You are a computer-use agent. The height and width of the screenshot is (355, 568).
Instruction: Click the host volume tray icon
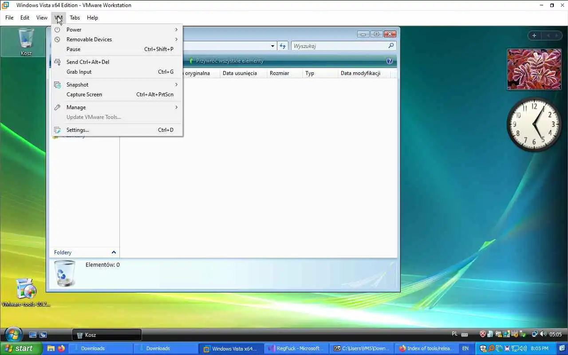523,348
